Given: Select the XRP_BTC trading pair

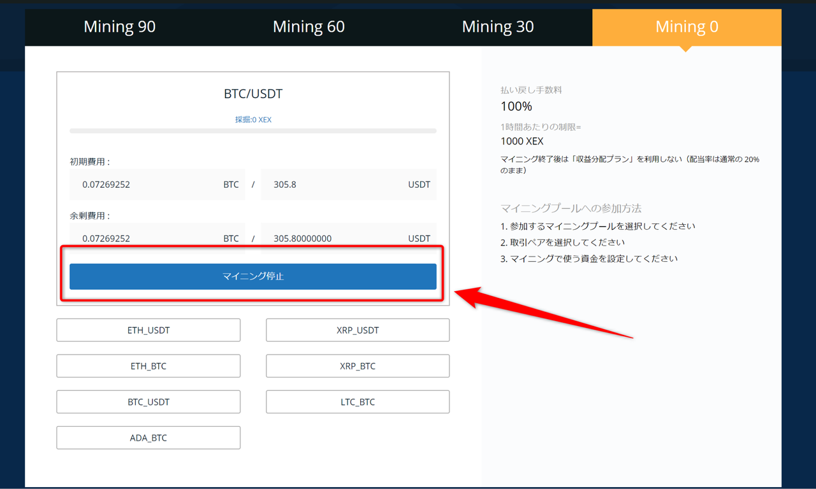Looking at the screenshot, I should [357, 365].
